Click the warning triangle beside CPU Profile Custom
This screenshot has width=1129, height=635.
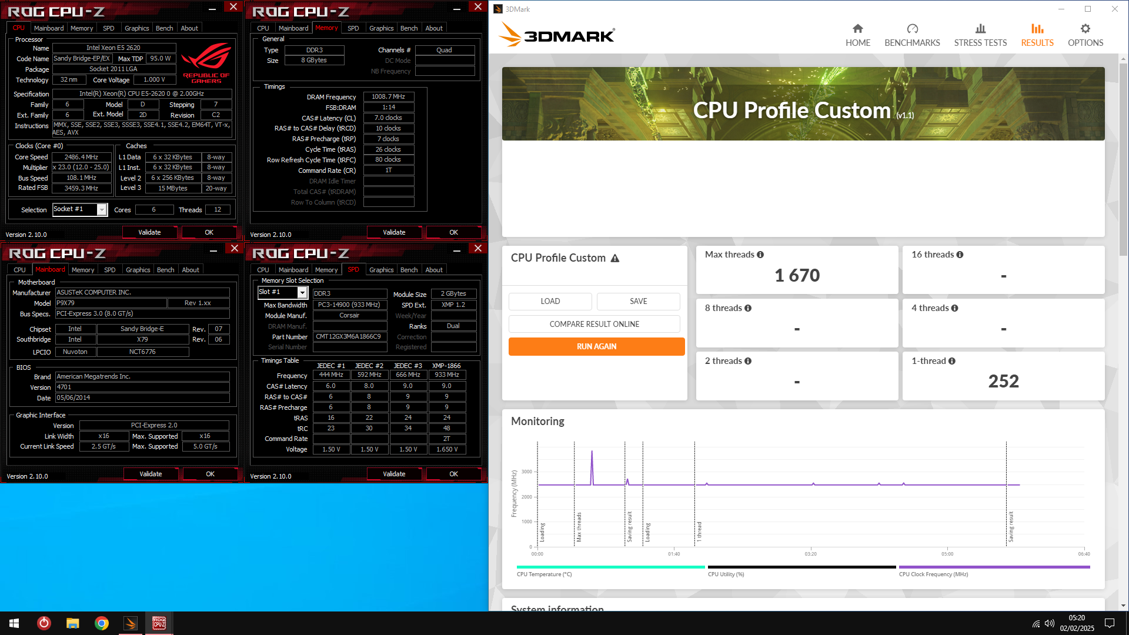click(x=615, y=258)
